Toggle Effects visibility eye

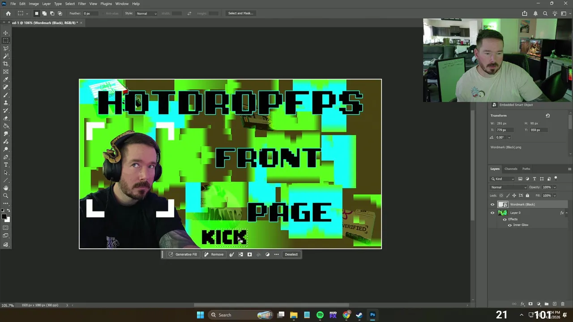(505, 219)
